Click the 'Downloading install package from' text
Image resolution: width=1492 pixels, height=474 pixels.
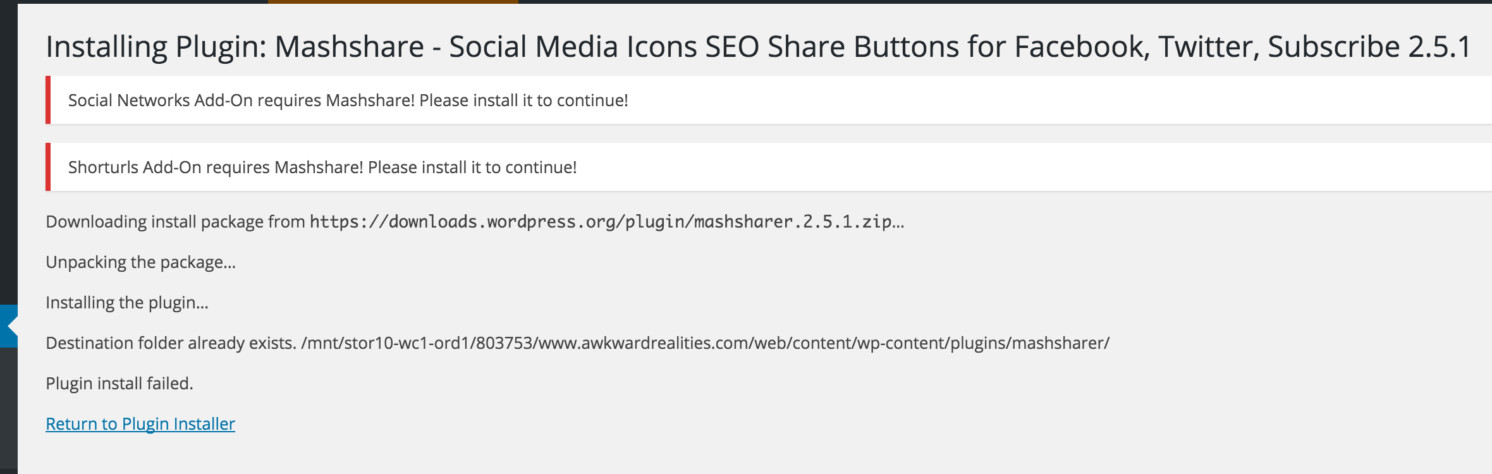coord(175,222)
